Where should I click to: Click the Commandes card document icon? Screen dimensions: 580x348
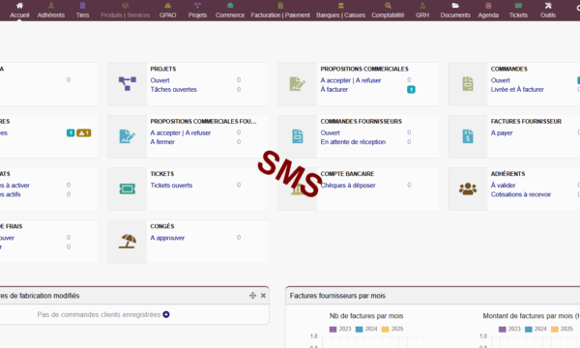click(468, 84)
